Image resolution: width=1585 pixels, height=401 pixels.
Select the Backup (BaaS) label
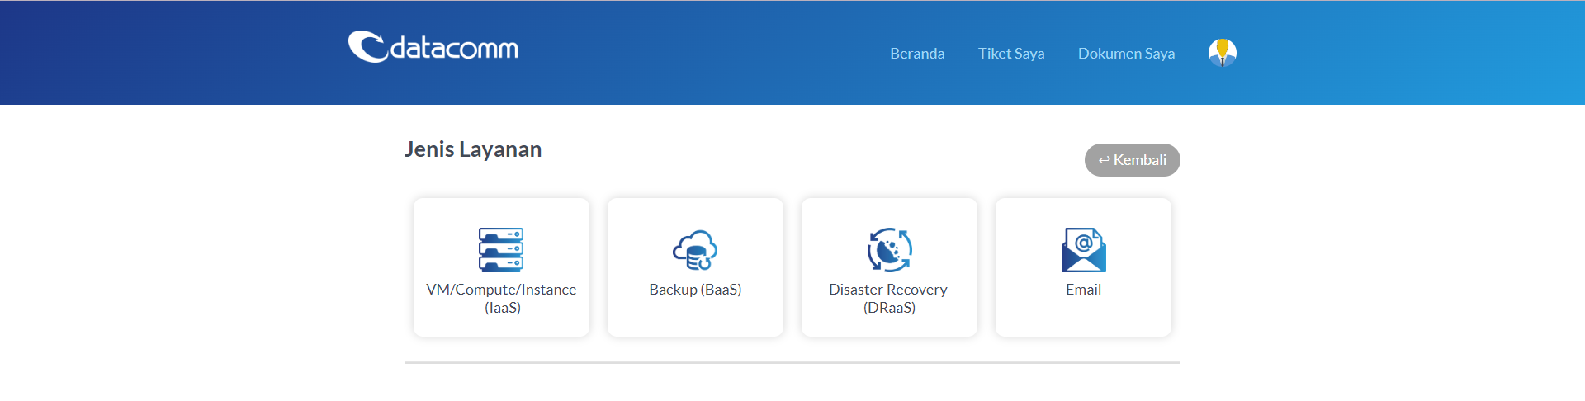tap(695, 290)
